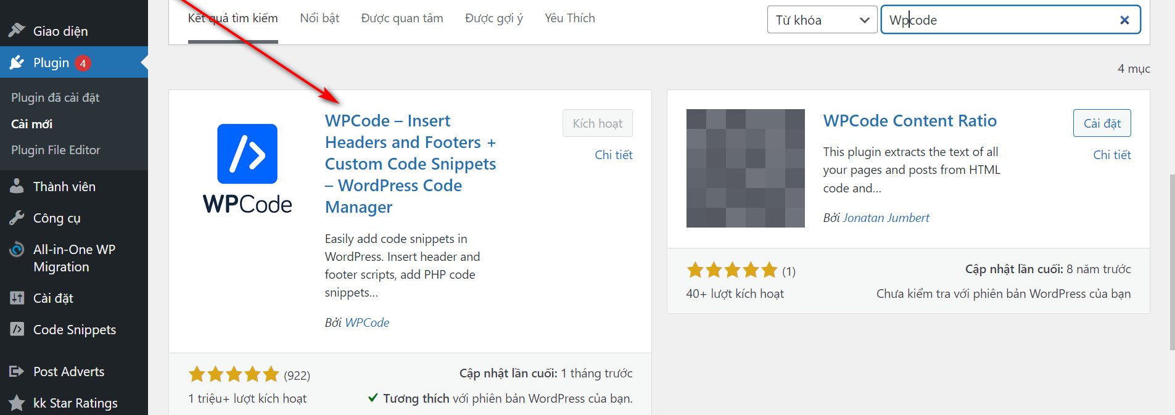Click the Plugin menu plug icon
Viewport: 1175px width, 415px height.
(x=17, y=62)
